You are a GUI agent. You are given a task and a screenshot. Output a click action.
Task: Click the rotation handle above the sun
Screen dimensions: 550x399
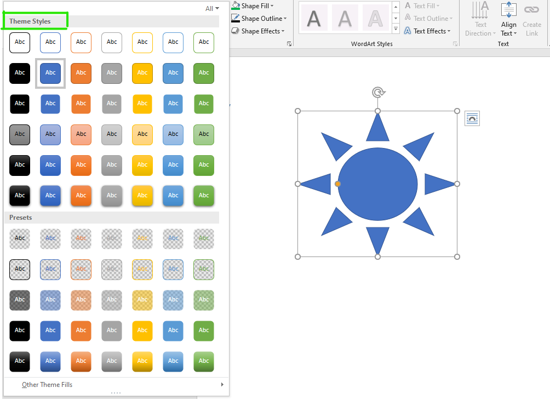pos(378,93)
